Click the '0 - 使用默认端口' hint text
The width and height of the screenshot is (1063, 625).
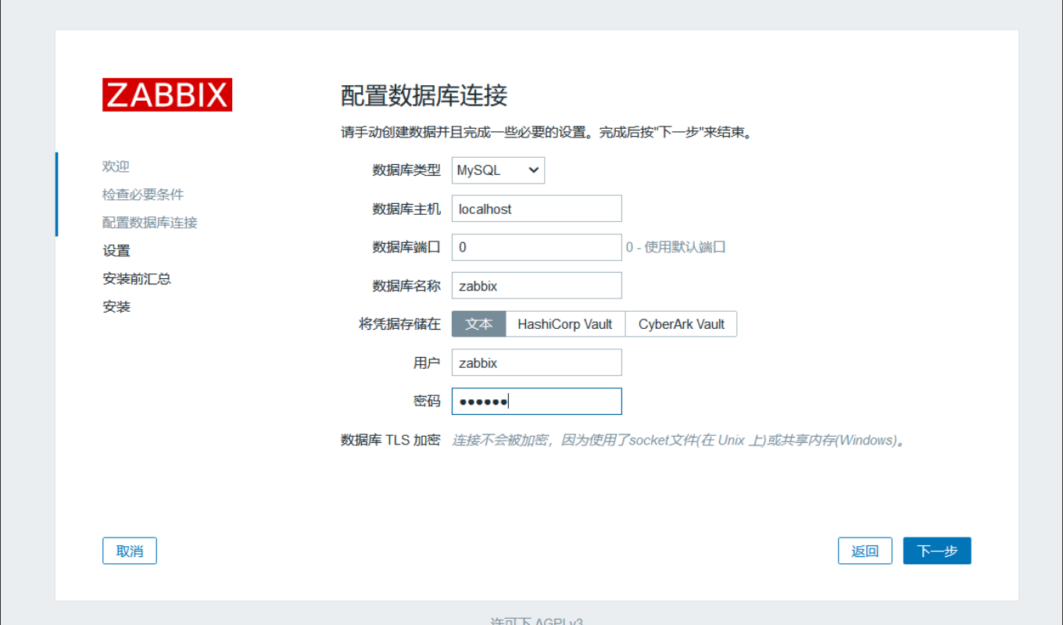click(676, 247)
